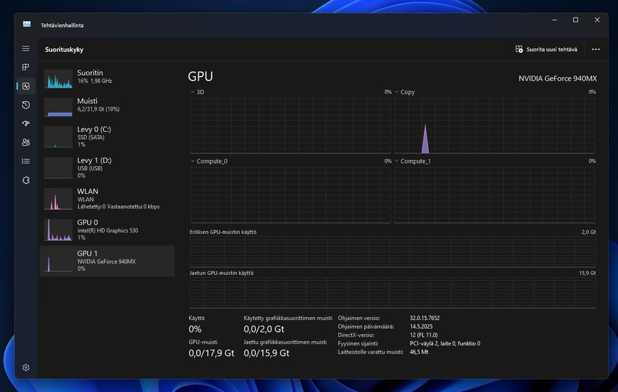Open the Users page icon
The image size is (618, 392).
click(26, 142)
